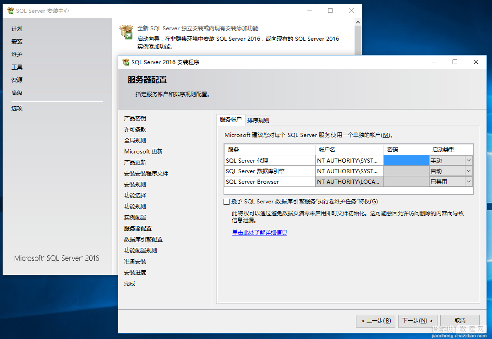The width and height of the screenshot is (492, 339).
Task: Open the 全新 SQL Server 独立安装 link
Action: [x=198, y=28]
